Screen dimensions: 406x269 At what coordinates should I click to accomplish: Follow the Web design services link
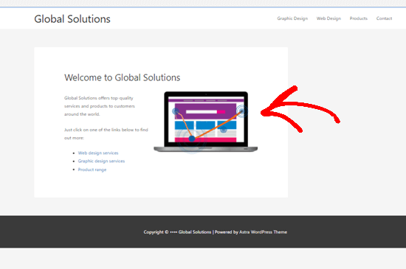(x=98, y=153)
